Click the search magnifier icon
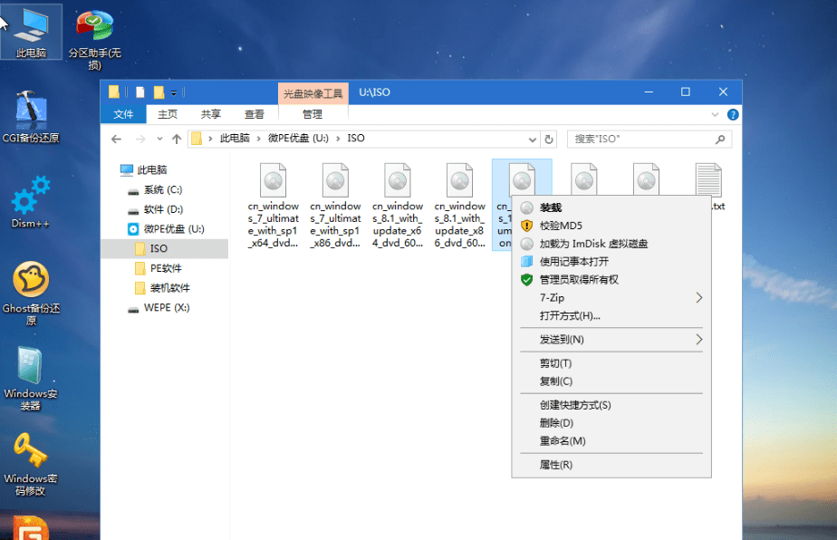This screenshot has width=837, height=540. pos(720,140)
